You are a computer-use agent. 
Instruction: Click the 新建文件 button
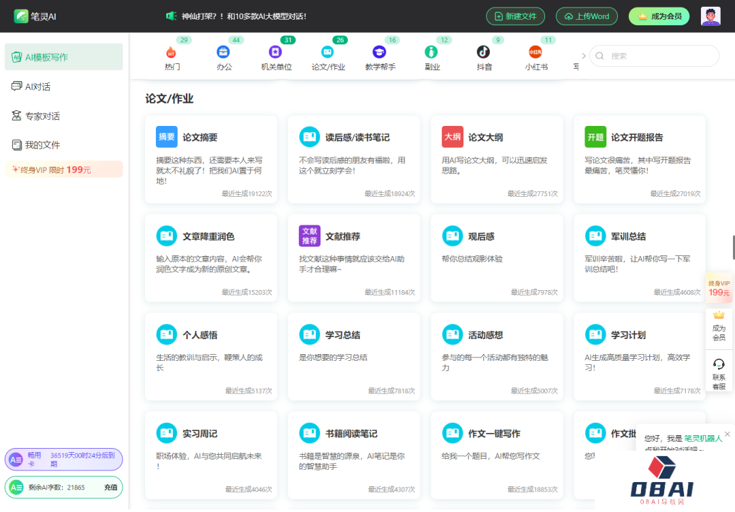click(515, 15)
